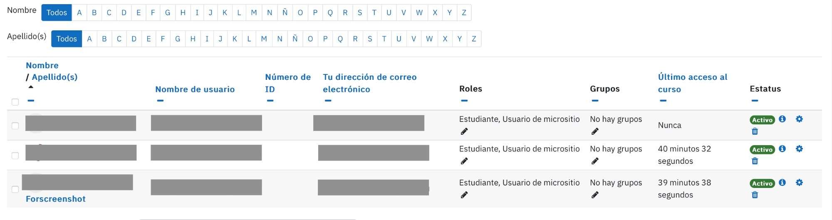The width and height of the screenshot is (832, 220).
Task: Open gear settings in Forscreenshot row
Action: click(799, 183)
